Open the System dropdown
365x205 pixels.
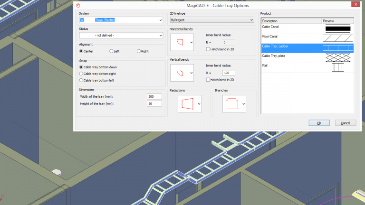tap(160, 20)
